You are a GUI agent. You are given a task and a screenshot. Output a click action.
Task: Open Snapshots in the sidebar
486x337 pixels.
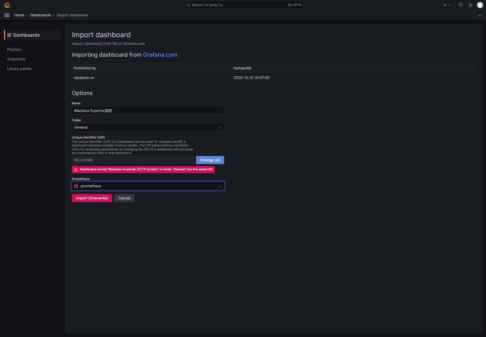(16, 59)
